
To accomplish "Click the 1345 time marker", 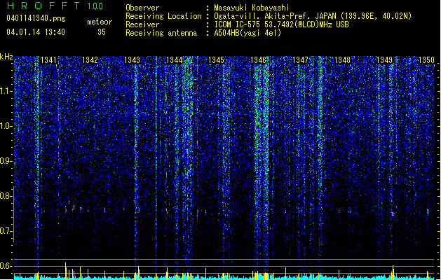I will pos(216,60).
